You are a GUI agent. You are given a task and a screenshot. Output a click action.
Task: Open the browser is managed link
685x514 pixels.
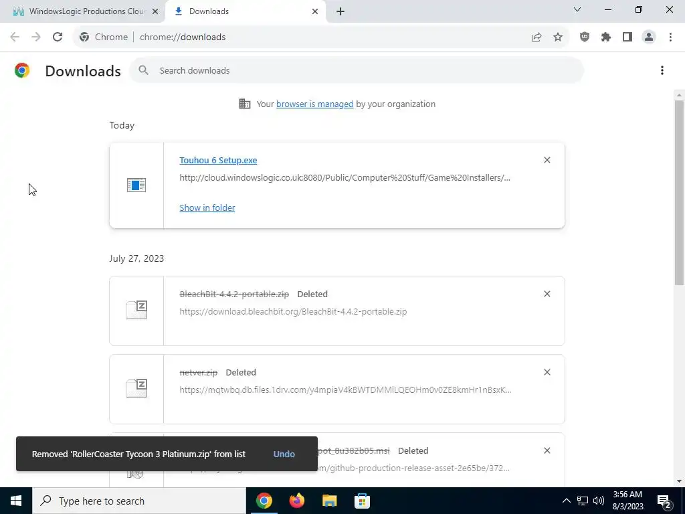click(314, 104)
